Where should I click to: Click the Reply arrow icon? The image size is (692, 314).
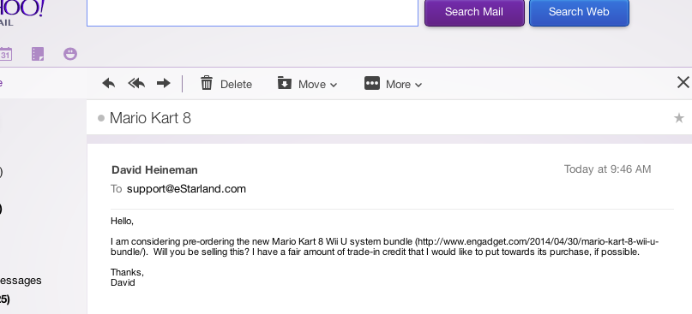(x=109, y=83)
